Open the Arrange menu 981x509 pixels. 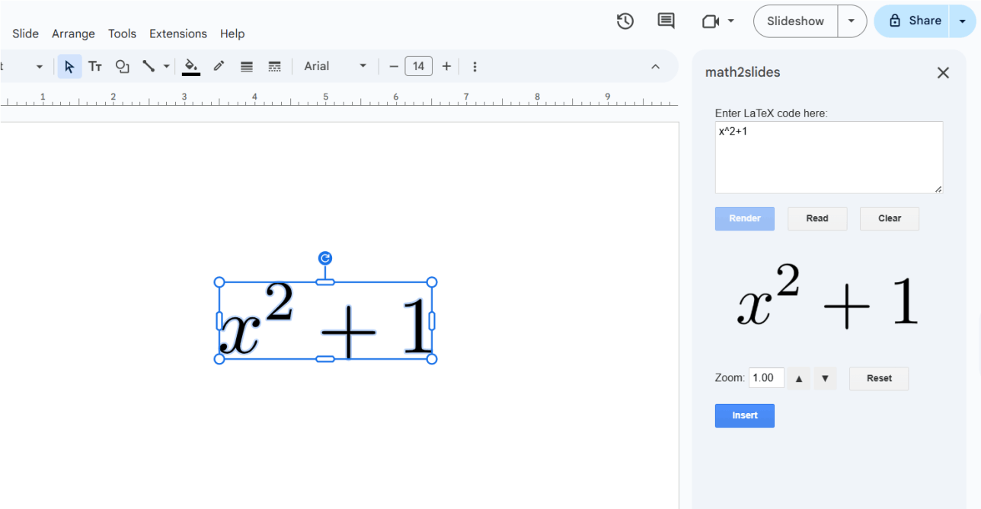coord(73,33)
